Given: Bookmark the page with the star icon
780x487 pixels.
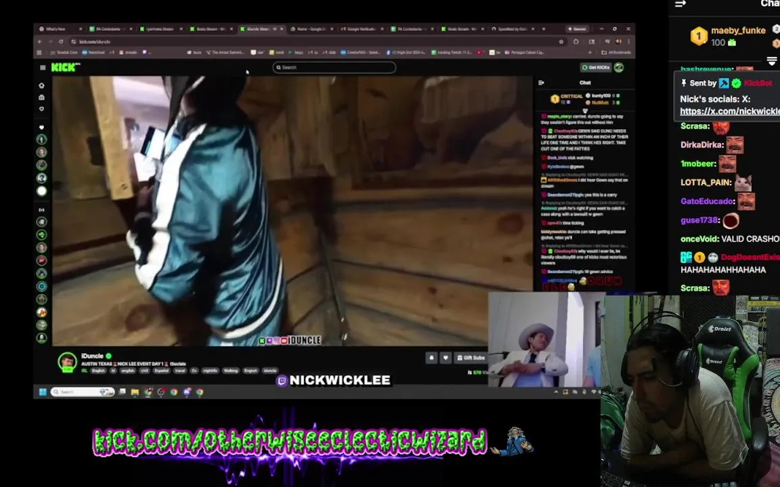Looking at the screenshot, I should coord(561,42).
